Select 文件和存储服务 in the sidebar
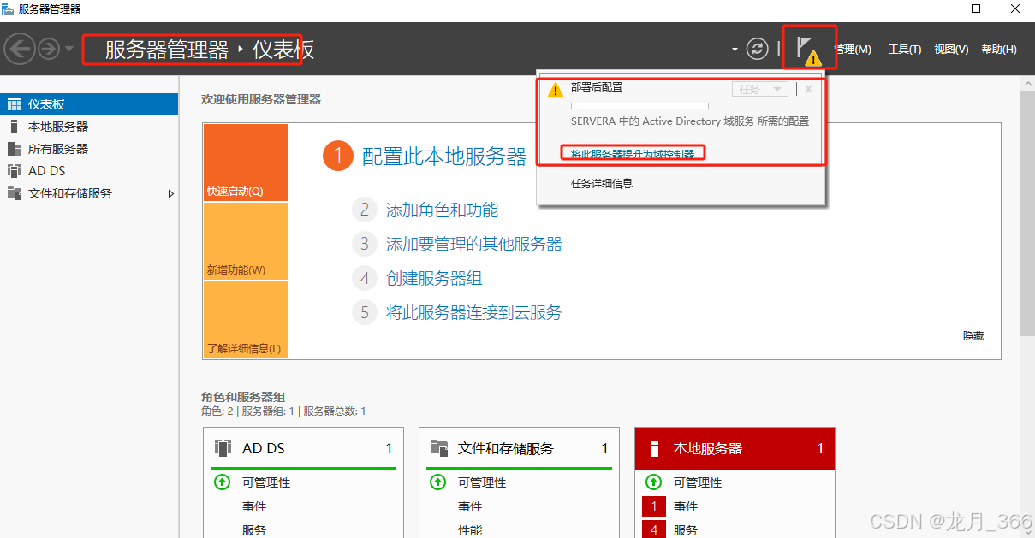Viewport: 1035px width, 538px height. [89, 193]
